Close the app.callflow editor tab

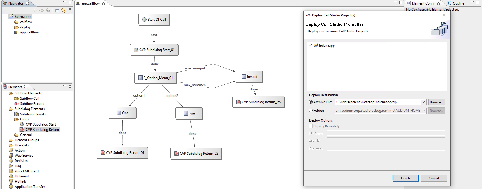103,3
